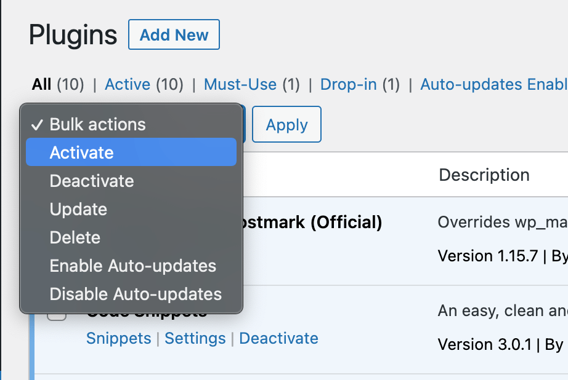Click 'Overrides wp_ma' description text
Screen dimensions: 568x380
pos(503,223)
